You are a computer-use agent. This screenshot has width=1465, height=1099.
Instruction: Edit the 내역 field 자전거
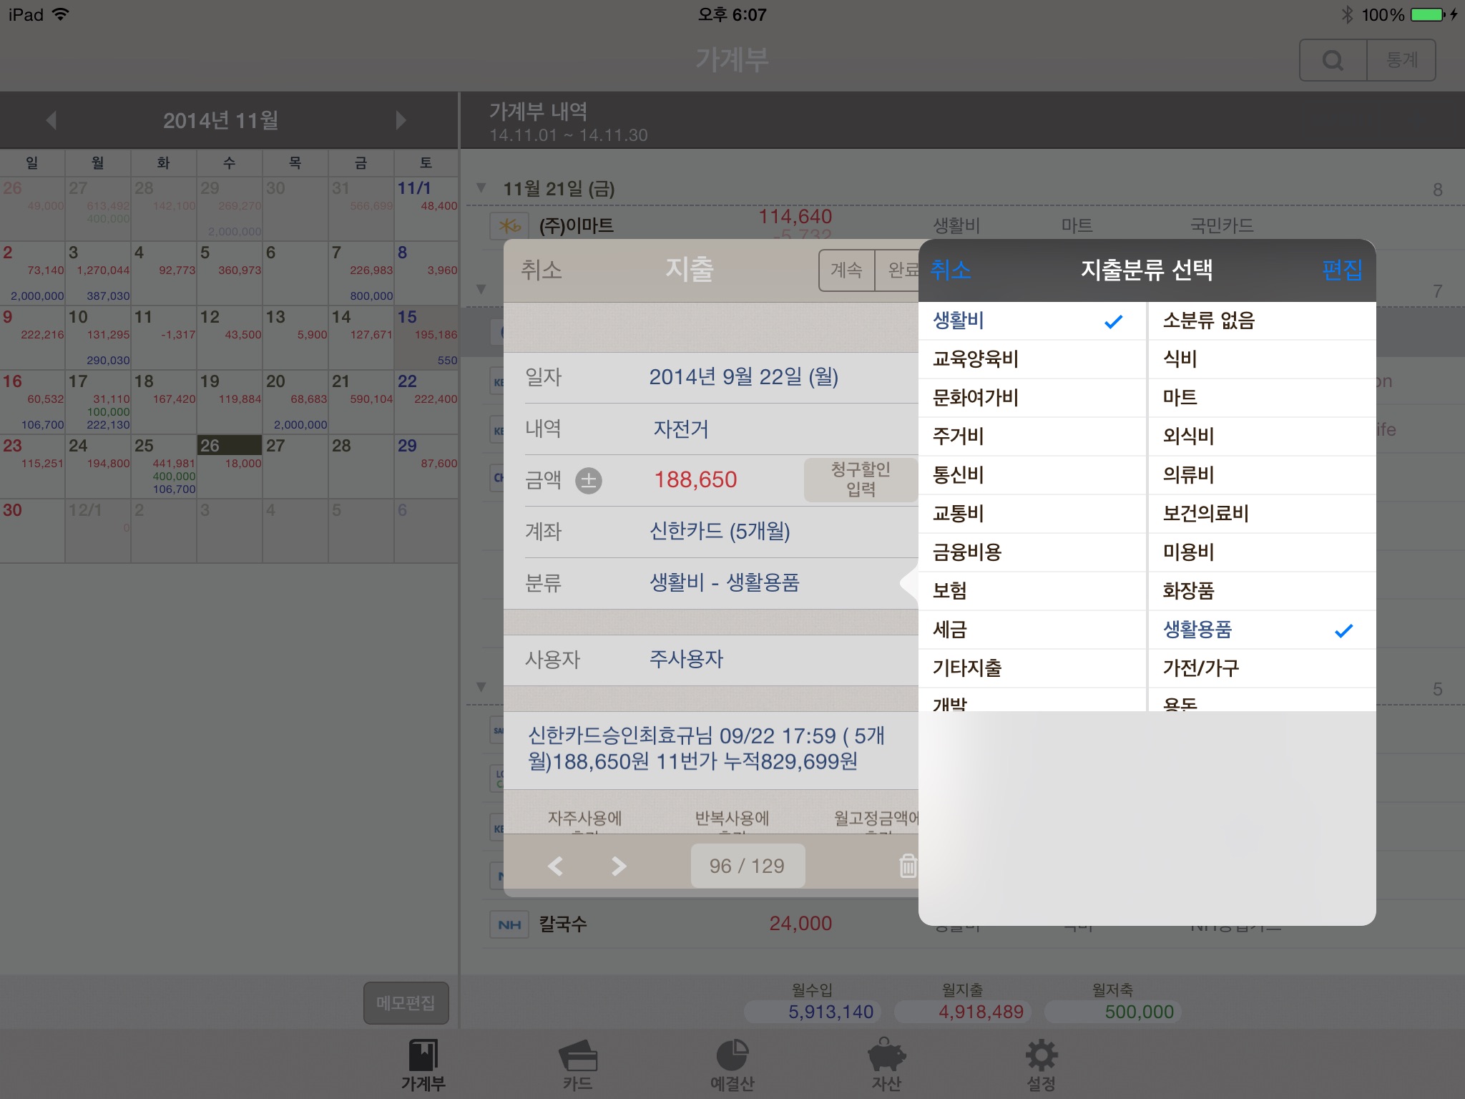tap(711, 429)
